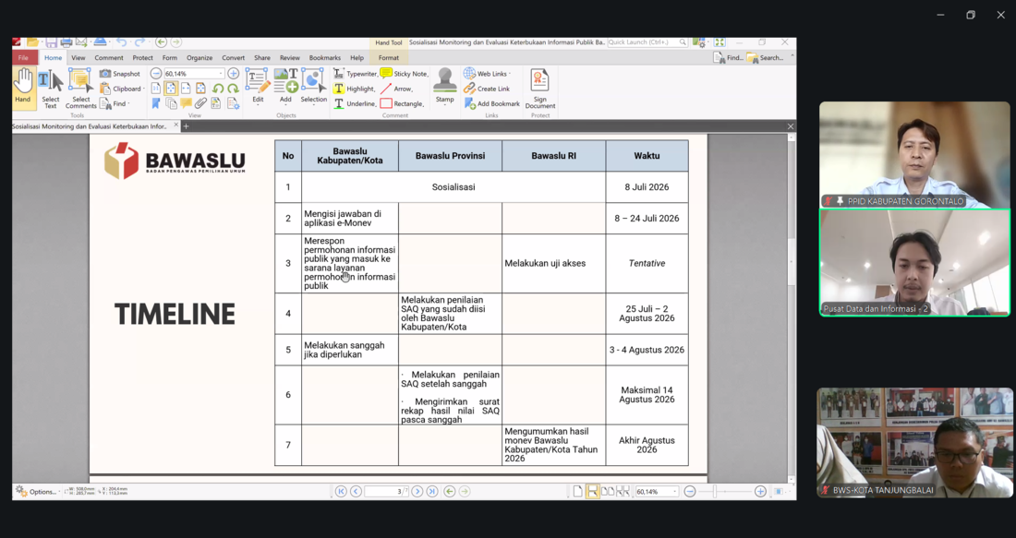Open the Selection objects tool
This screenshot has height=538, width=1016.
click(x=314, y=86)
